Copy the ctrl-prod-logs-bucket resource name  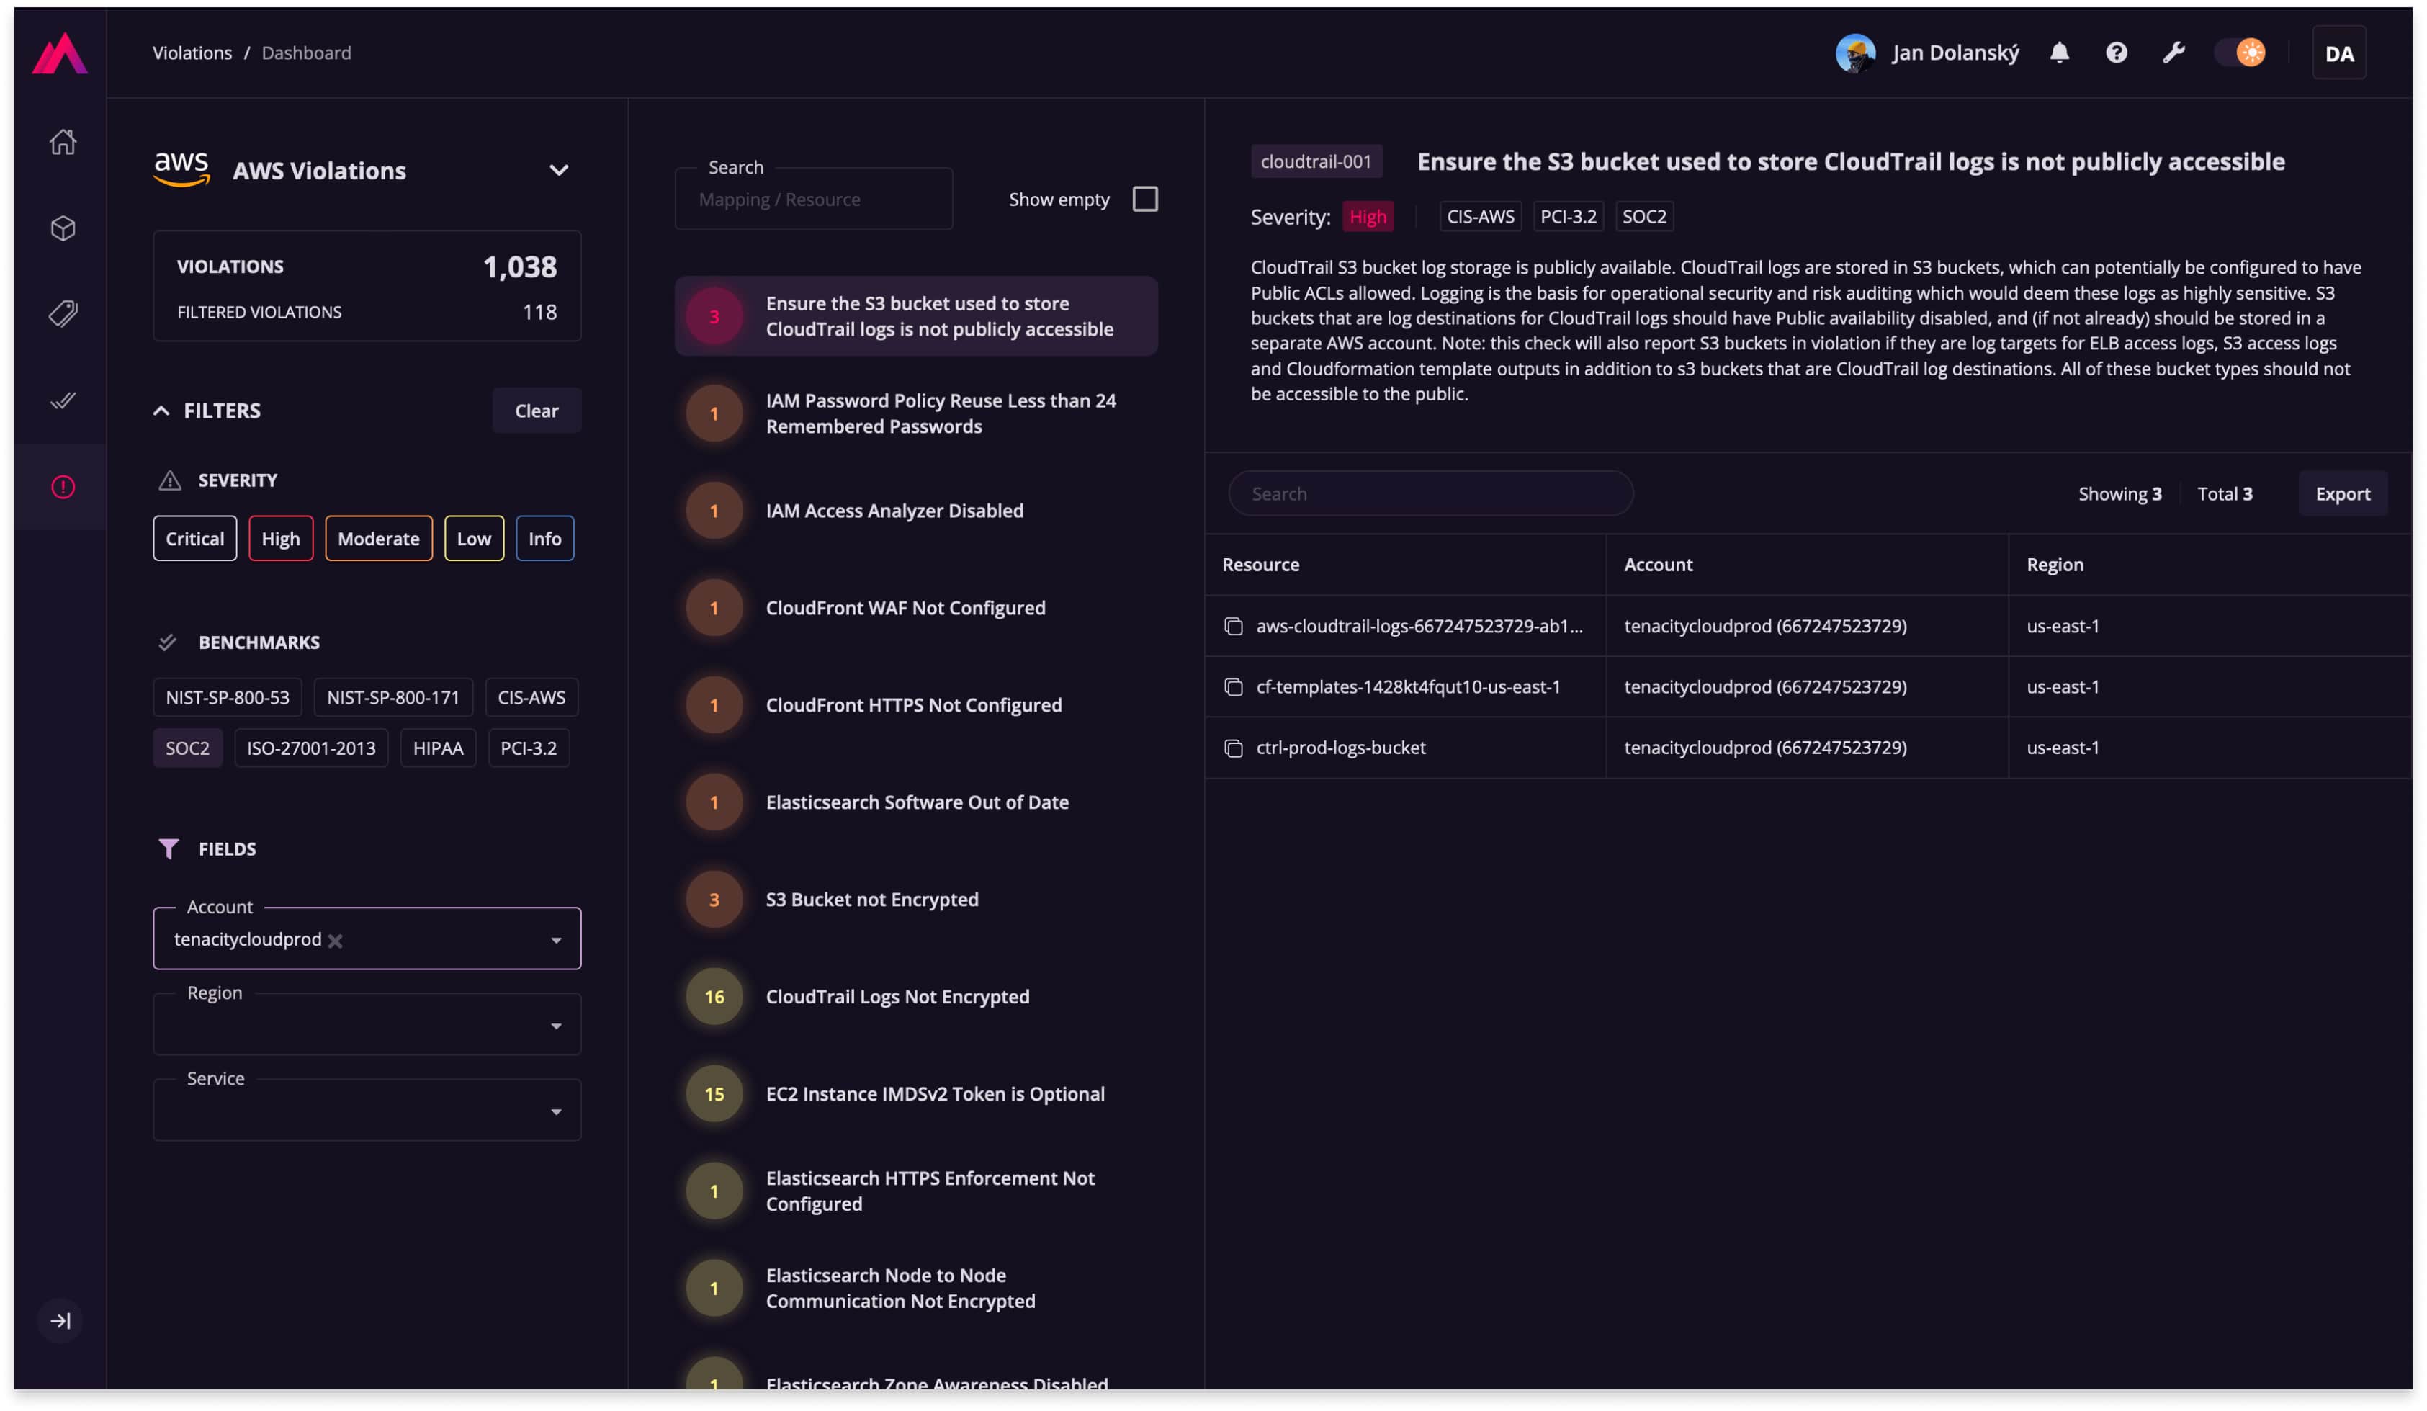tap(1233, 748)
